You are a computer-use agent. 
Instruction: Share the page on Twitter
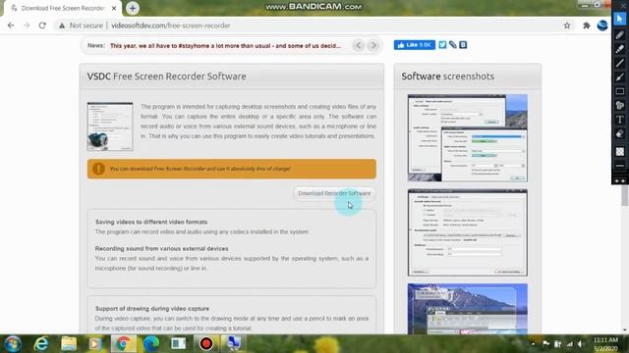coord(442,45)
